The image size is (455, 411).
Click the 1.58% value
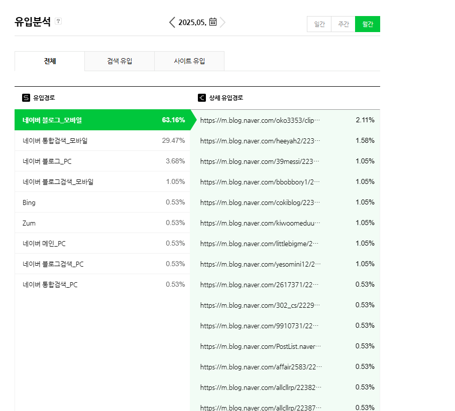coord(365,140)
